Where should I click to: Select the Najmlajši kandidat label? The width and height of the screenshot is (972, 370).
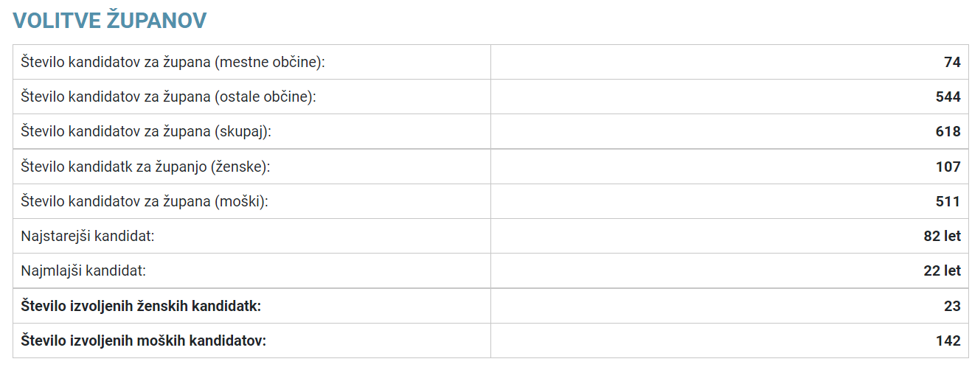[84, 270]
